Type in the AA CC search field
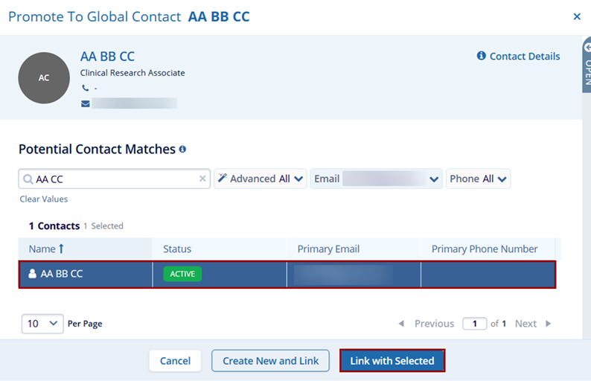 click(x=112, y=179)
